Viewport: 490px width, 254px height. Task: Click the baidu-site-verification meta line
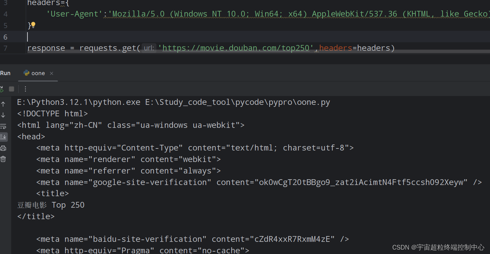point(193,239)
